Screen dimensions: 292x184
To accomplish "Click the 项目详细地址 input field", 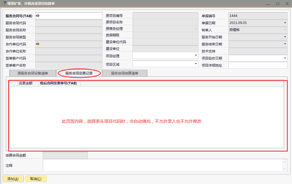I will [258, 65].
